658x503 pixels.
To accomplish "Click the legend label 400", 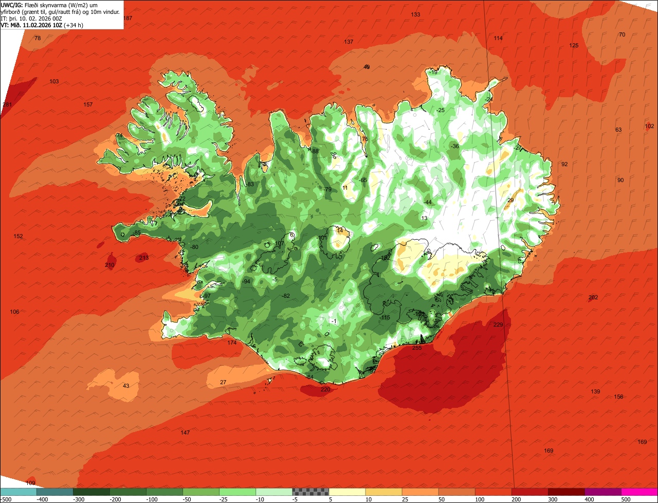I will click(x=590, y=499).
